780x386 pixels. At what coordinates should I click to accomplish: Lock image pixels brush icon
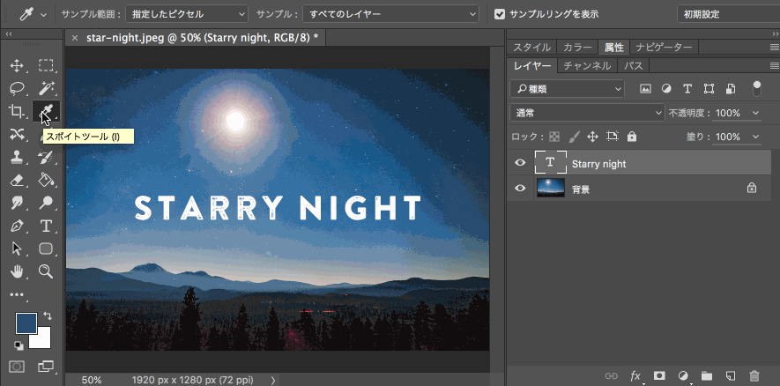574,137
